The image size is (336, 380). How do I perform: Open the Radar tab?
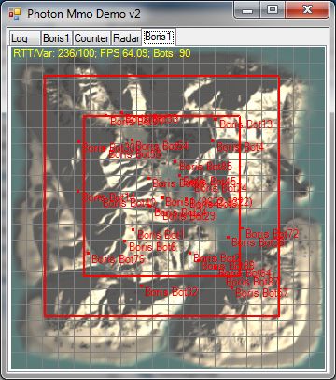coord(126,38)
